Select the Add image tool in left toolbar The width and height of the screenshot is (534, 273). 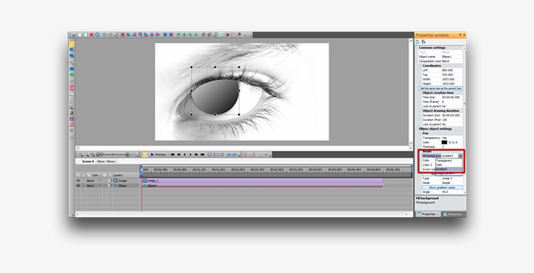pos(72,119)
